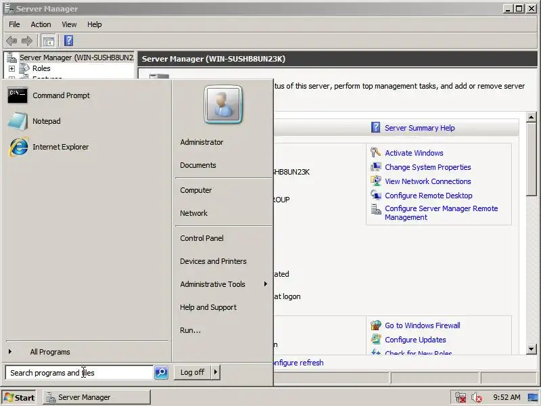
Task: Select the Roles tree item
Action: (41, 68)
